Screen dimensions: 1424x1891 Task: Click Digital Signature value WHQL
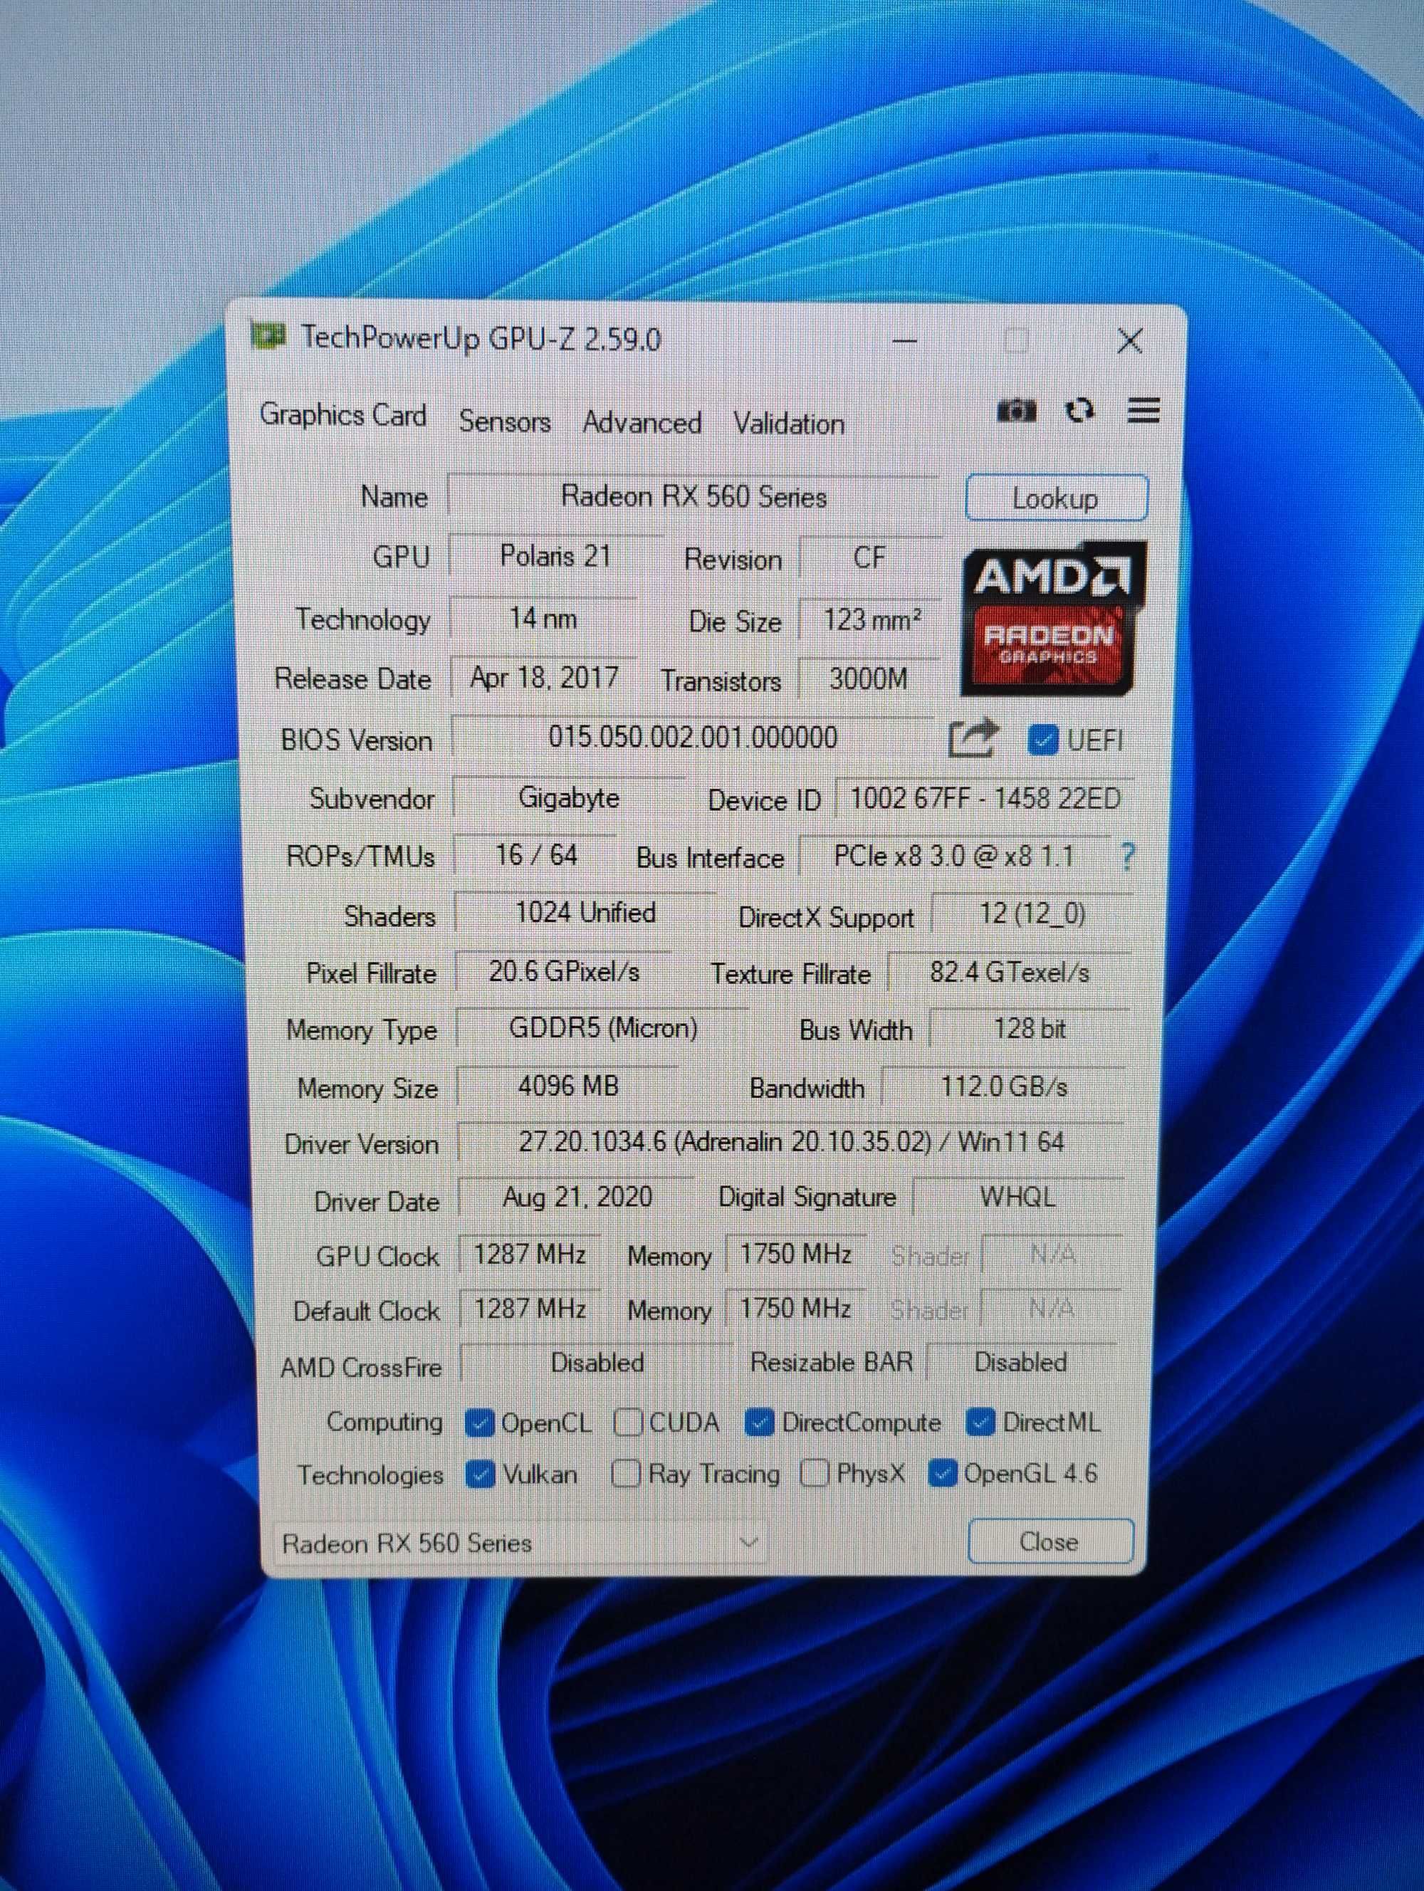pos(1017,1197)
